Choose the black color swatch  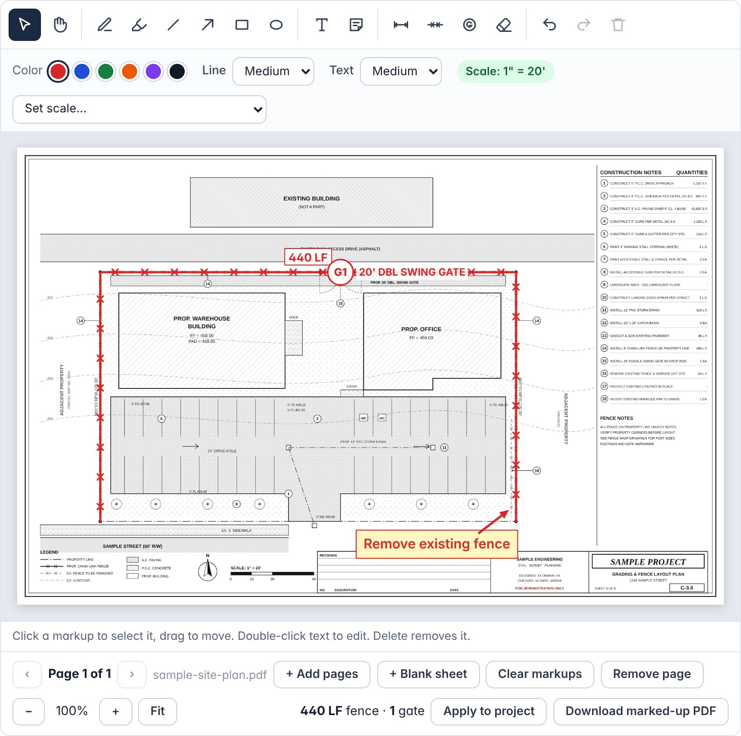tap(177, 71)
